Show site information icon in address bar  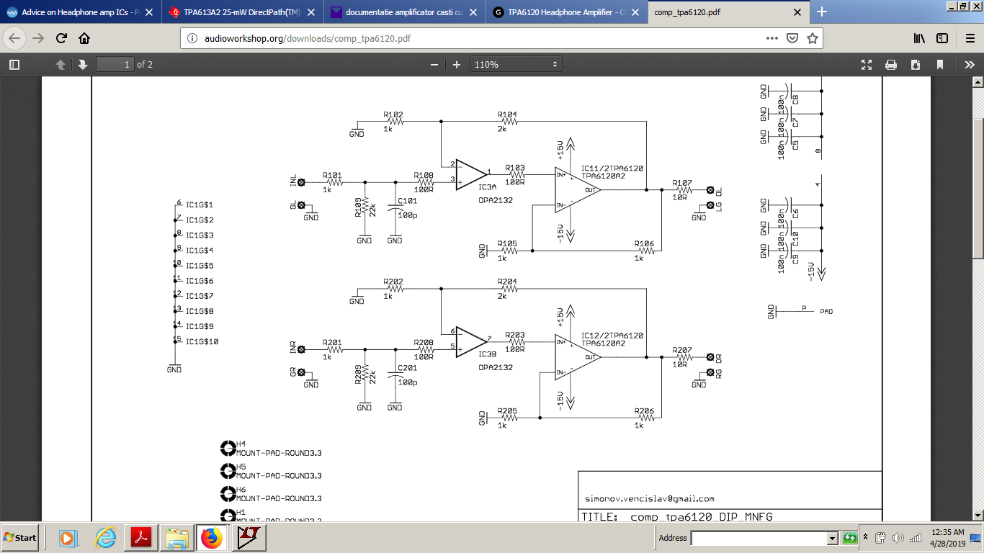[x=192, y=39]
